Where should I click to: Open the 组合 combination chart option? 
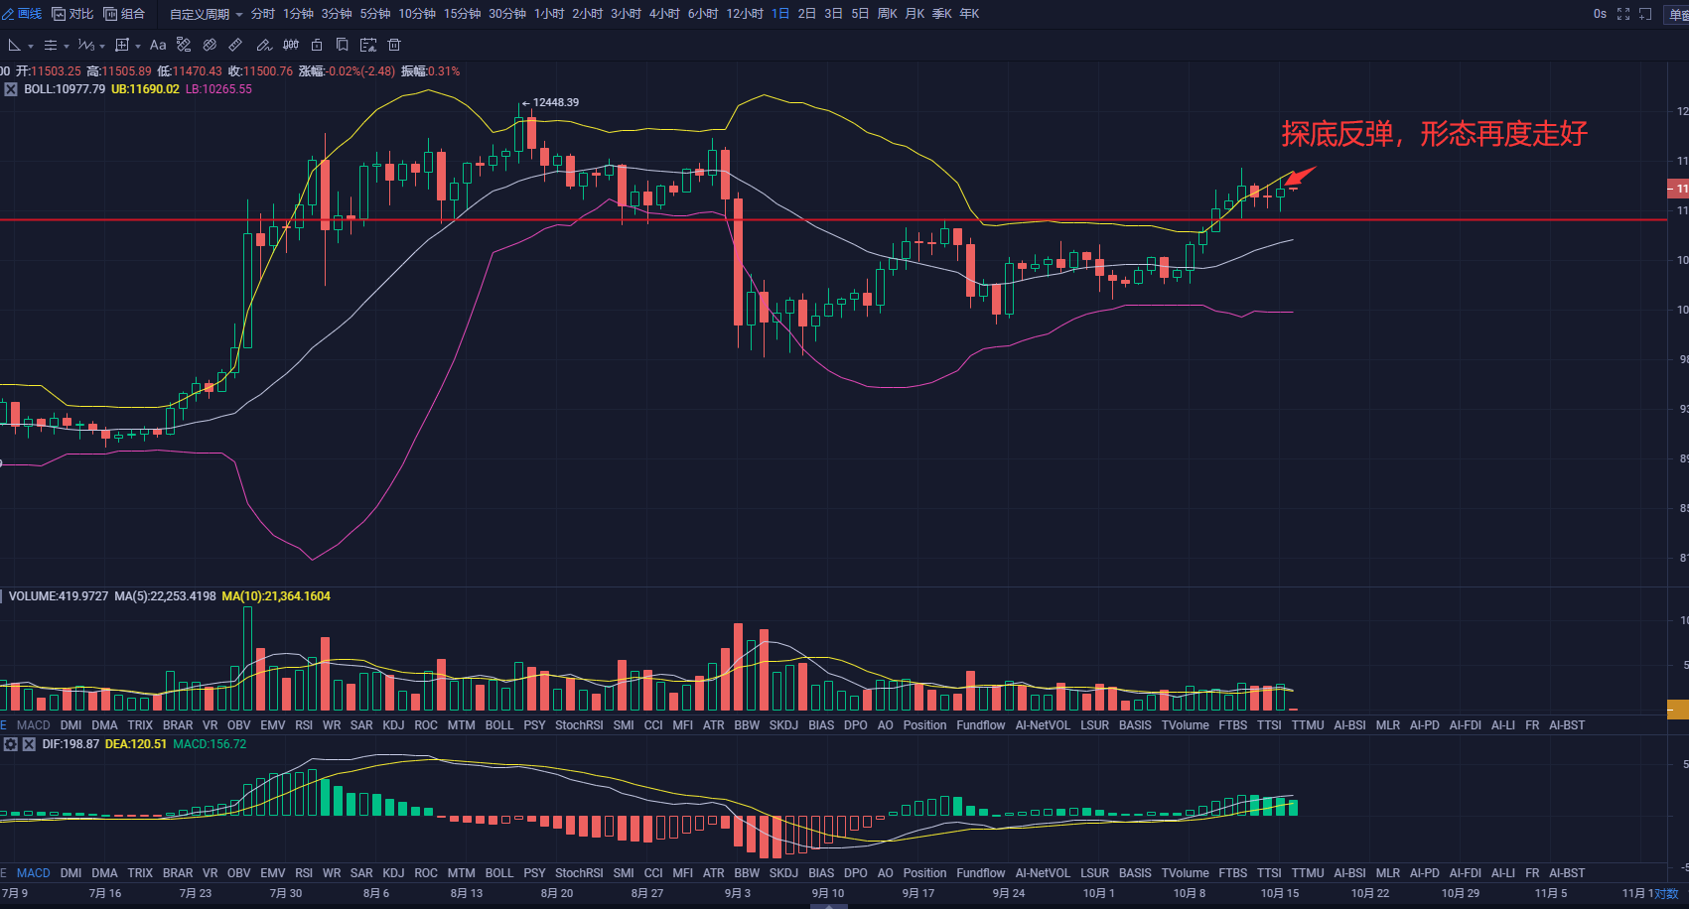[x=124, y=14]
